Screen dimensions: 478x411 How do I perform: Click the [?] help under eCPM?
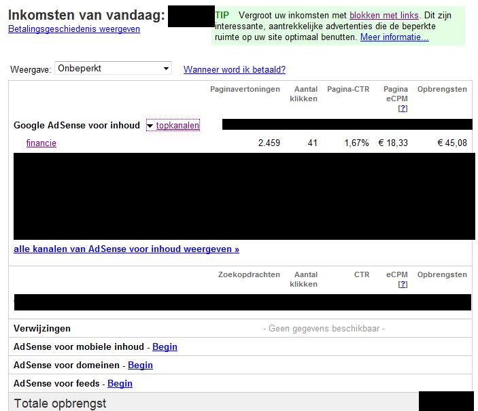point(403,284)
